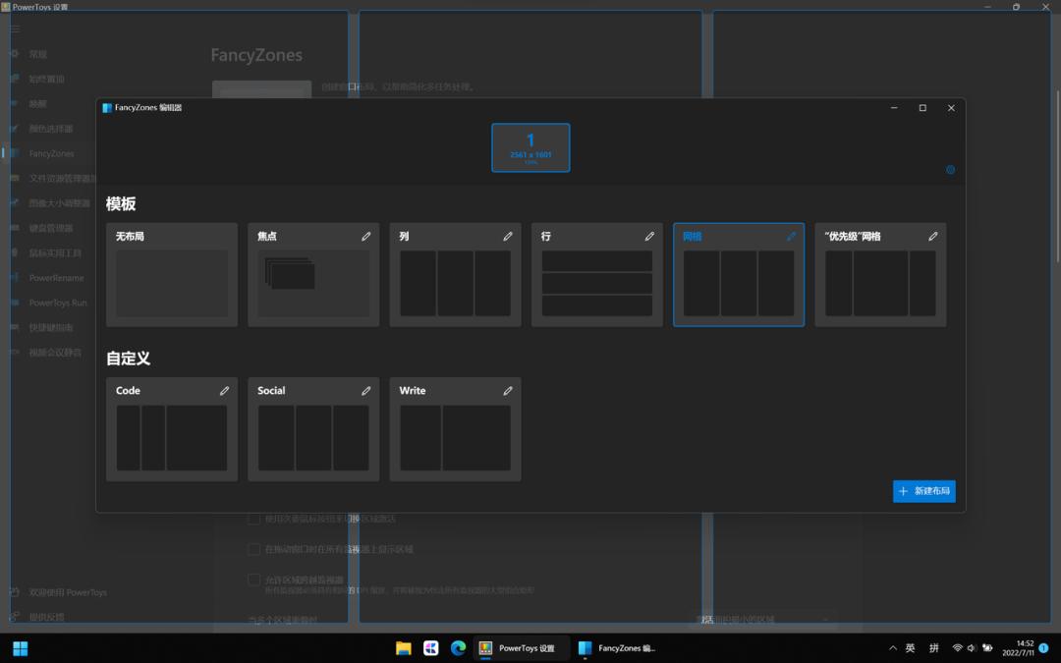Edit the Code custom layout
Screen dimensions: 1061x663
[224, 390]
